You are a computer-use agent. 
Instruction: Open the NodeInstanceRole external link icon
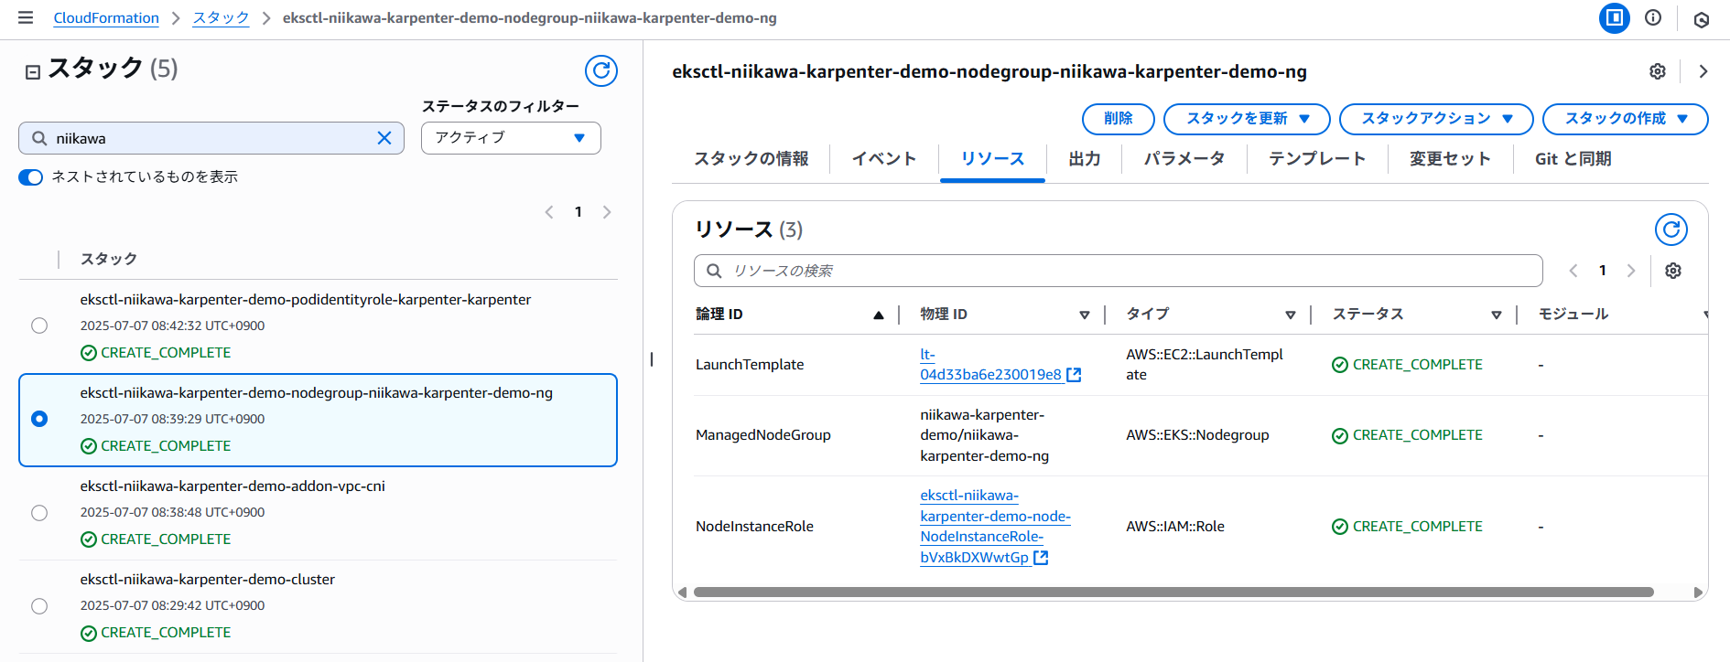click(x=1041, y=558)
